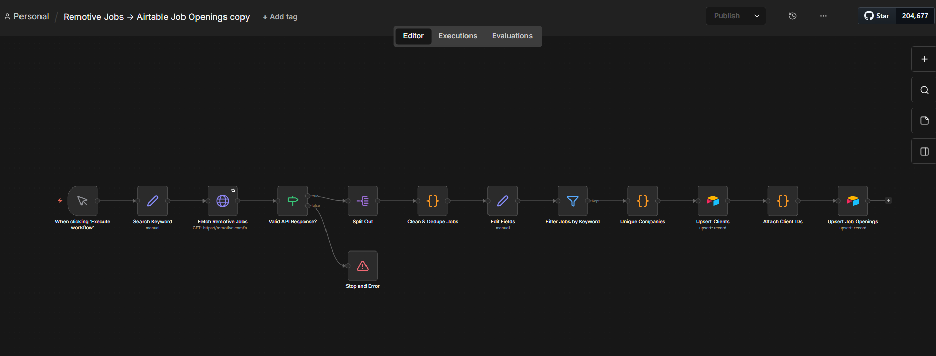Open the Fetch Remotive Jobs globe node
Screen dimensions: 936x356
pos(222,201)
